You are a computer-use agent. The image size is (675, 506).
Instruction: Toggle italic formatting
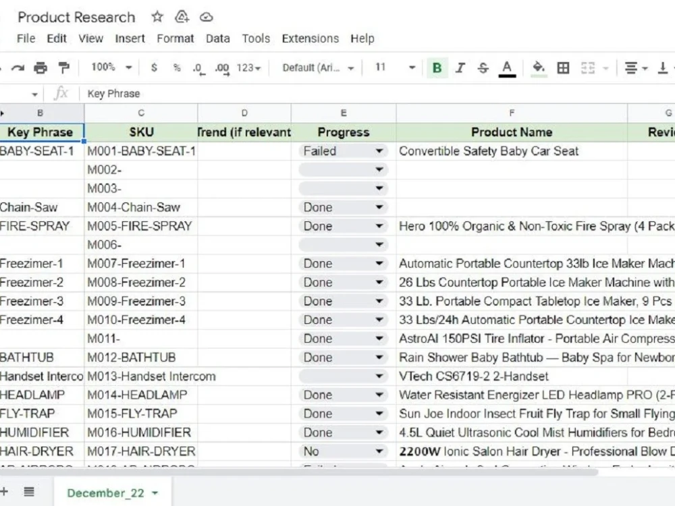point(460,67)
